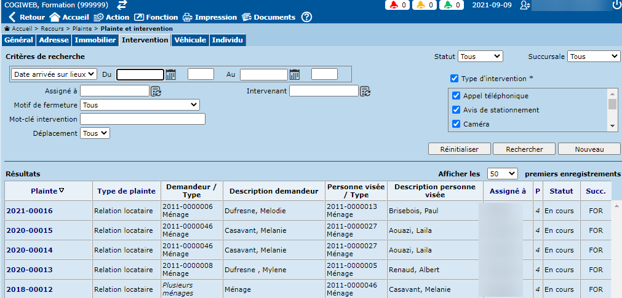
Task: Click the help question mark icon
Action: point(306,17)
